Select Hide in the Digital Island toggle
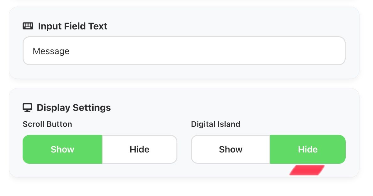The height and width of the screenshot is (196, 373). pyautogui.click(x=307, y=149)
